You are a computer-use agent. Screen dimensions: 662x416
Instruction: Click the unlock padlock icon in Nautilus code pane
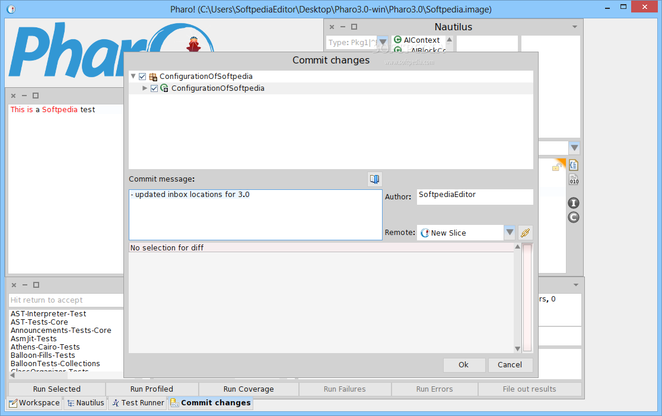(556, 167)
